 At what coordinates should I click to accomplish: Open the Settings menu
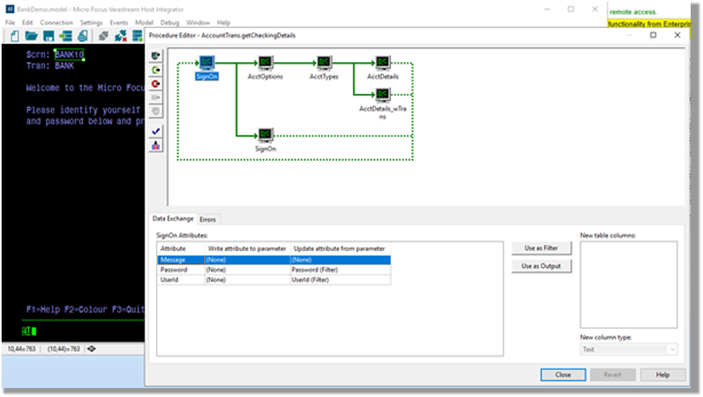point(91,22)
